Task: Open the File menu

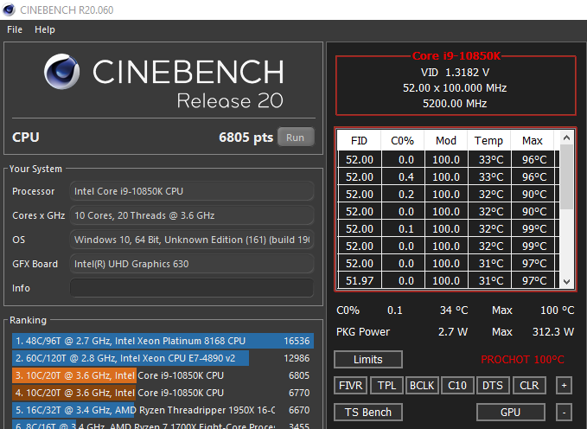Action: 15,29
